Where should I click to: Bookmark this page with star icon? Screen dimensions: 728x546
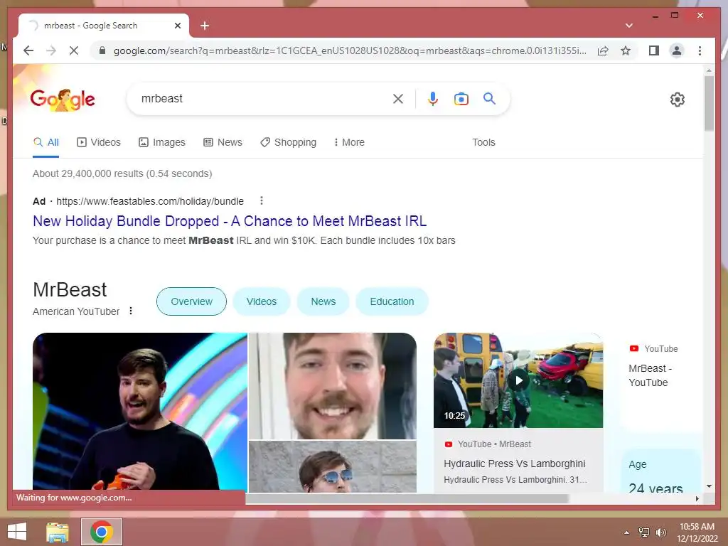coord(626,50)
